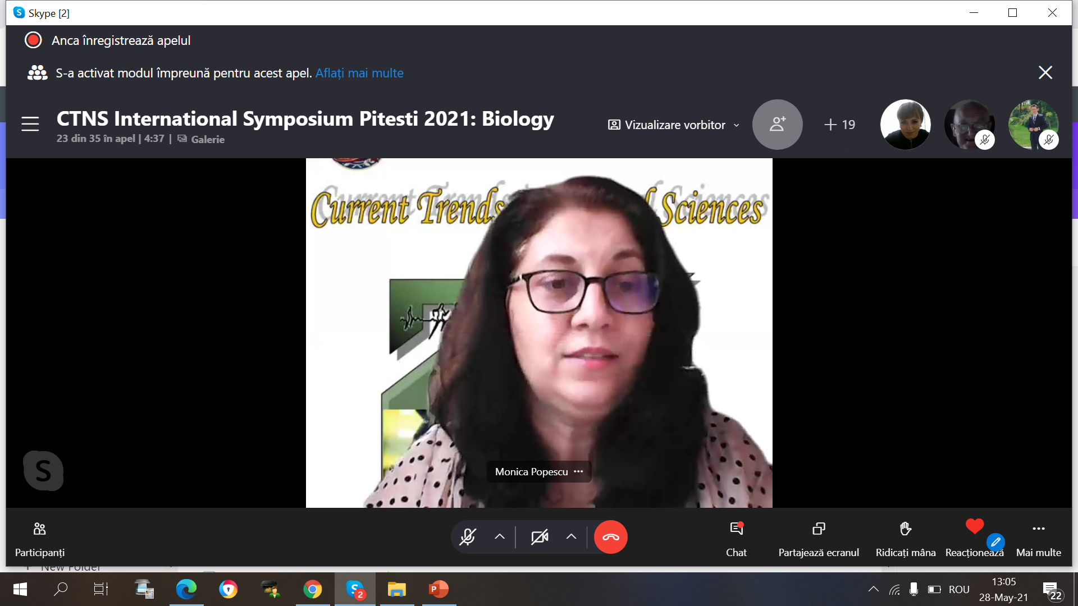
Task: Open the Chat panel
Action: (736, 539)
